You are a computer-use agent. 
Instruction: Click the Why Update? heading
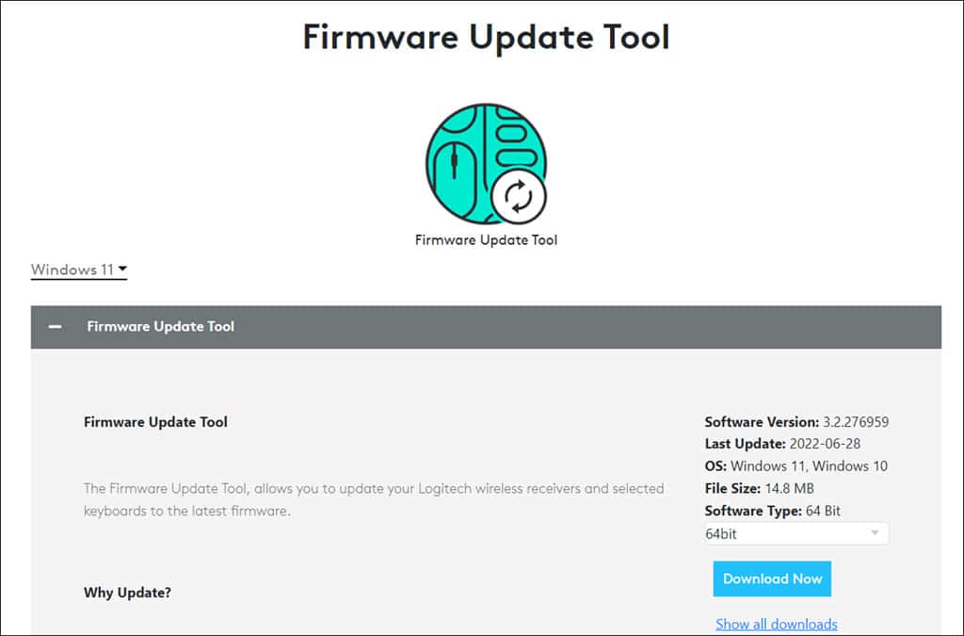127,593
